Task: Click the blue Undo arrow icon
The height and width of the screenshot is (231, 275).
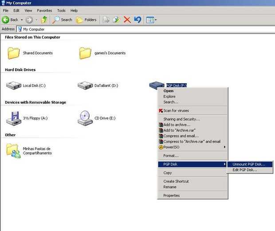Action: [137, 20]
